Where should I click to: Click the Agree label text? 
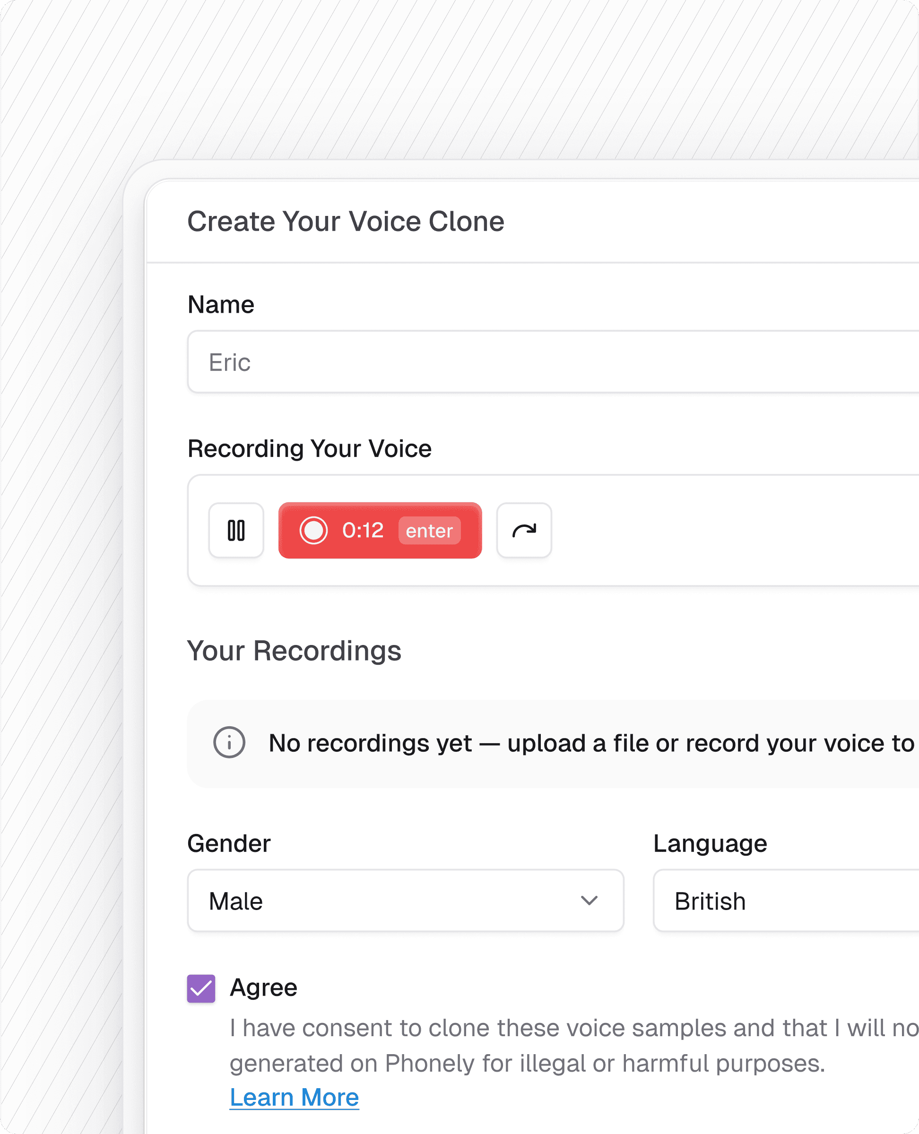(264, 988)
